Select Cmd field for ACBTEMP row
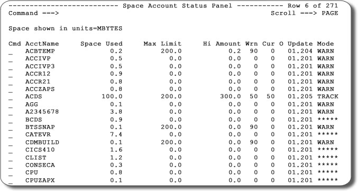 (x=11, y=53)
